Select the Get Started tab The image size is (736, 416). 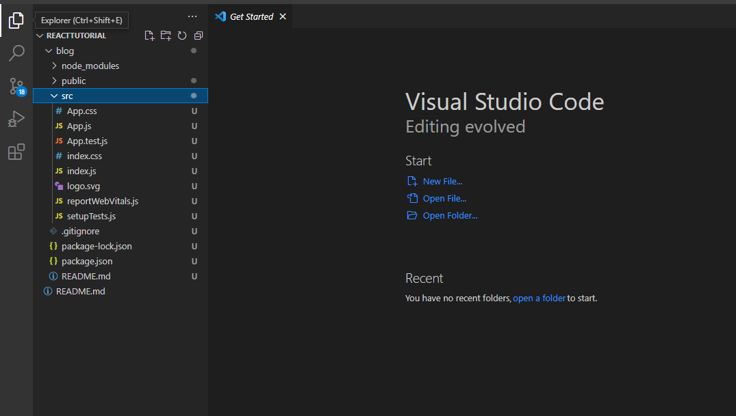pyautogui.click(x=251, y=16)
